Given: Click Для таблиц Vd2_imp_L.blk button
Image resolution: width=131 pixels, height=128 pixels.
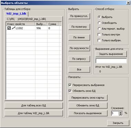Looking at the screenshot, I should coord(34,113).
